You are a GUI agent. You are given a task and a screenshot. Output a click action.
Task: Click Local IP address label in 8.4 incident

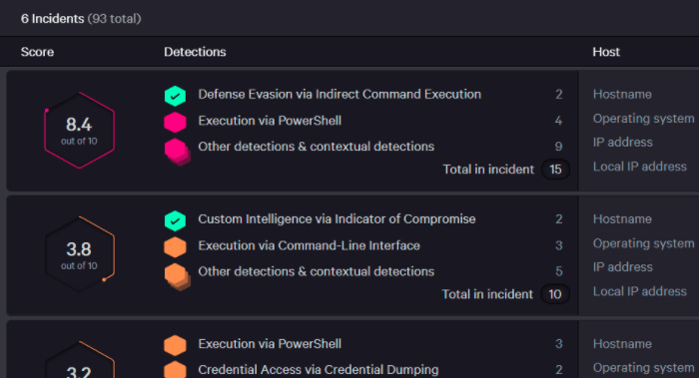click(x=640, y=167)
